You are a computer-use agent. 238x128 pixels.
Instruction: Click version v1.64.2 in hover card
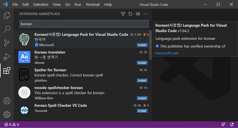tap(183, 31)
